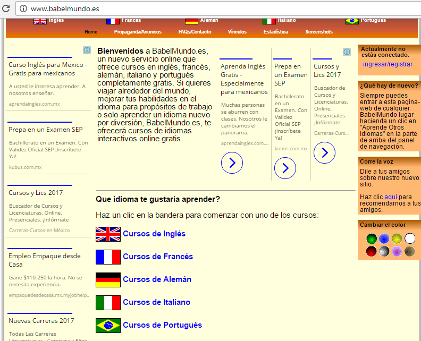Click arrow button under Prepa en un Examen SEP
421x341 pixels.
point(285,168)
